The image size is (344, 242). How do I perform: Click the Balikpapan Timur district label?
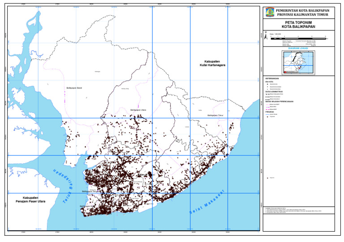[x=215, y=115]
